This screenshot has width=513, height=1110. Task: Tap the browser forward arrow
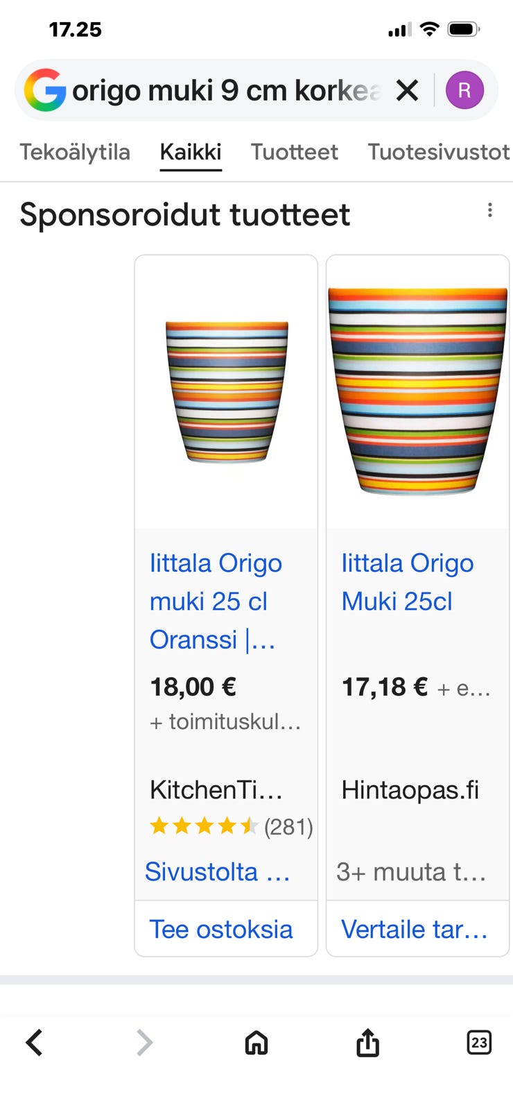(x=144, y=1042)
